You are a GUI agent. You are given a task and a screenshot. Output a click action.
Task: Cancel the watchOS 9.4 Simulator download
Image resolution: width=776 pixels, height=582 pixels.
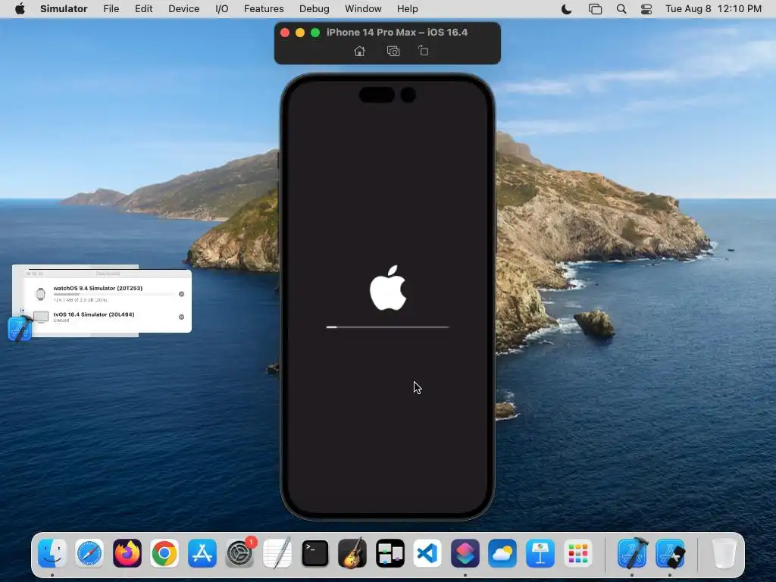tap(182, 294)
